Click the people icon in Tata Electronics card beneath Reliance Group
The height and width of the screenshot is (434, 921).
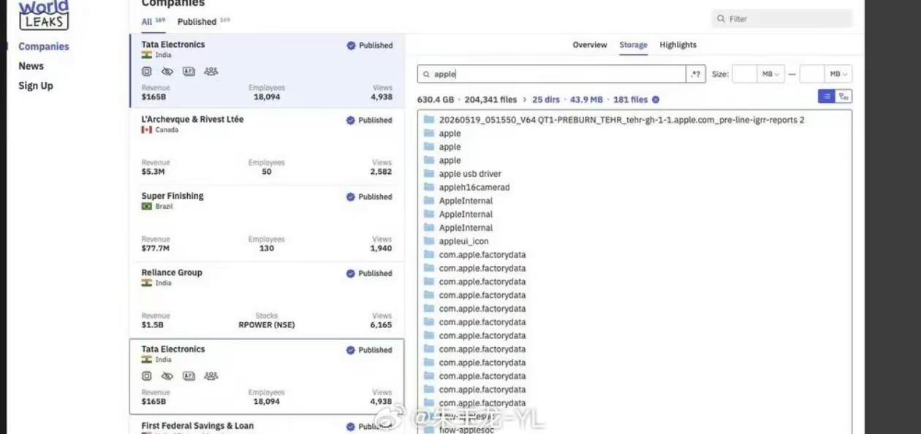point(211,376)
